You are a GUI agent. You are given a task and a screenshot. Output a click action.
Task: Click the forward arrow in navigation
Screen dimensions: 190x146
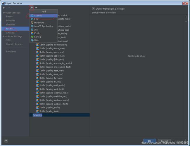pos(8,8)
